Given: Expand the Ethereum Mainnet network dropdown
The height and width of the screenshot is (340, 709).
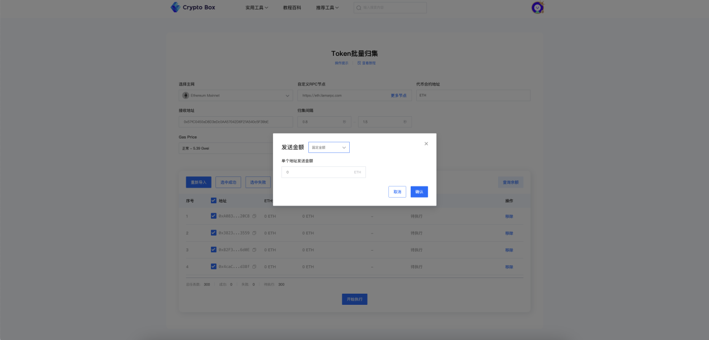Looking at the screenshot, I should tap(236, 95).
